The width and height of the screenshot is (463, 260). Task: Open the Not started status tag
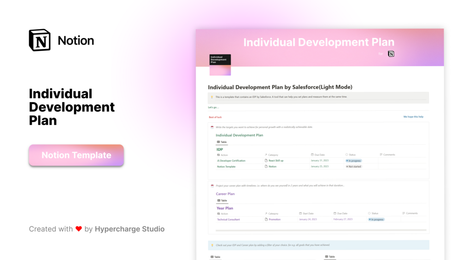point(353,167)
